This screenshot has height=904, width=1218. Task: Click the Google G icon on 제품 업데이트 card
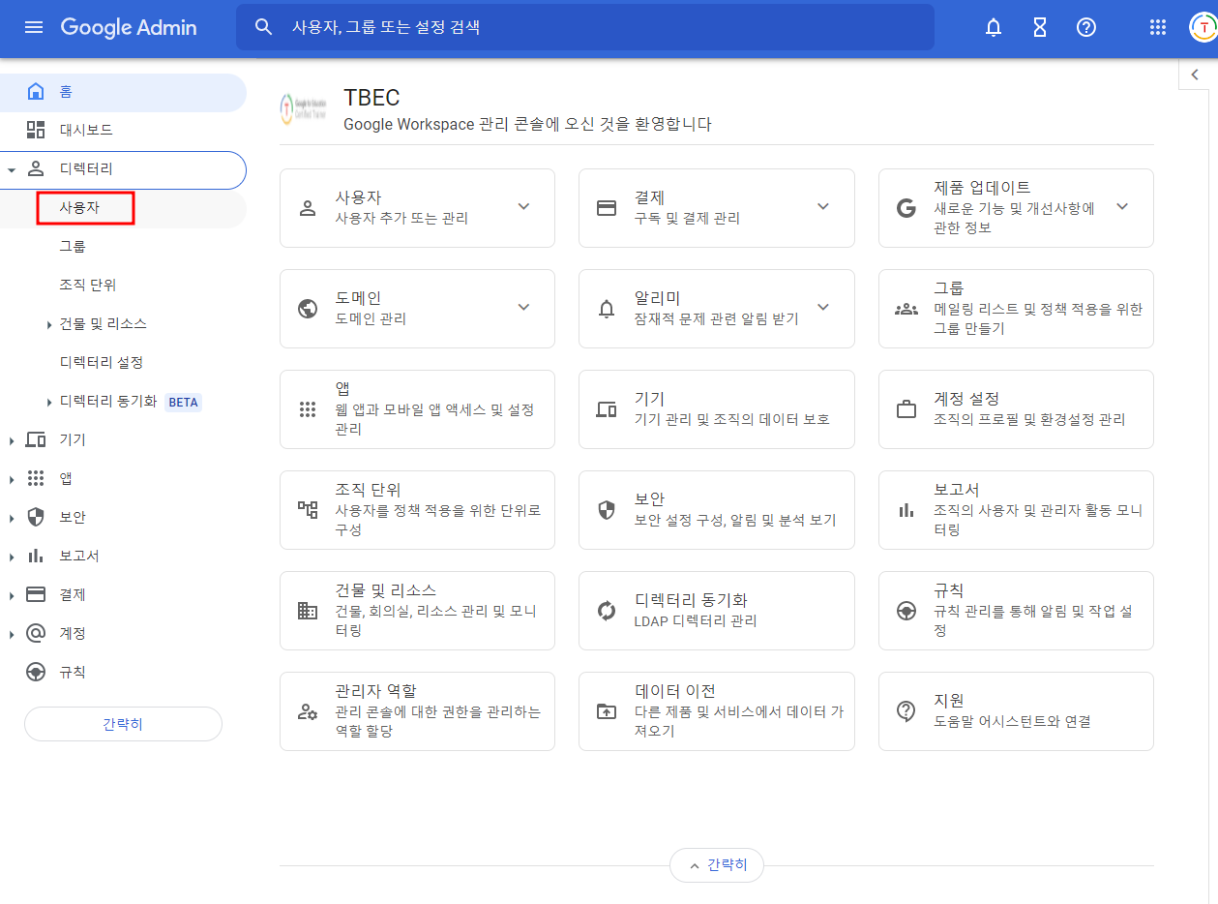(906, 207)
